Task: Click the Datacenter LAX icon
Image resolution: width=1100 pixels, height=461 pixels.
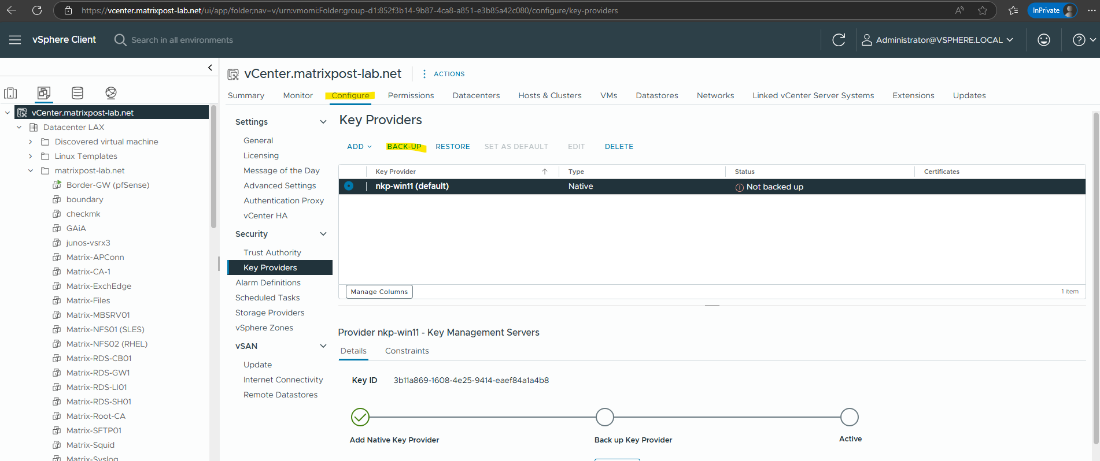Action: point(34,127)
